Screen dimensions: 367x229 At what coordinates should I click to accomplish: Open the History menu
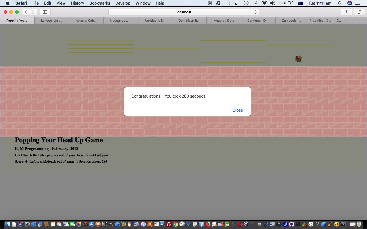click(x=77, y=3)
